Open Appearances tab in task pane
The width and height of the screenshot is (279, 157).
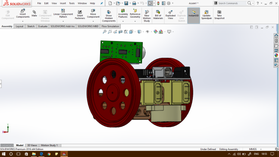click(x=276, y=55)
